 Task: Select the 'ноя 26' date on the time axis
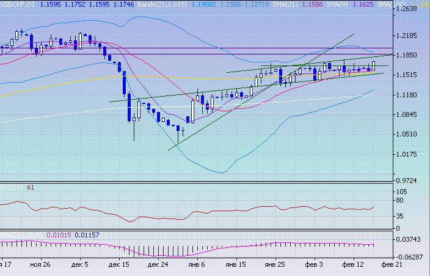pos(40,265)
